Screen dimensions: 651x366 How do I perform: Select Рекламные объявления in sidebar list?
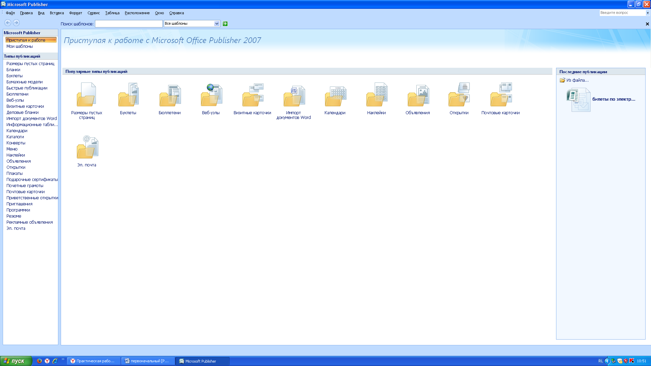(29, 222)
